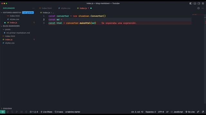Open the notifications bell icon
The height and width of the screenshot is (115, 206).
[203, 112]
